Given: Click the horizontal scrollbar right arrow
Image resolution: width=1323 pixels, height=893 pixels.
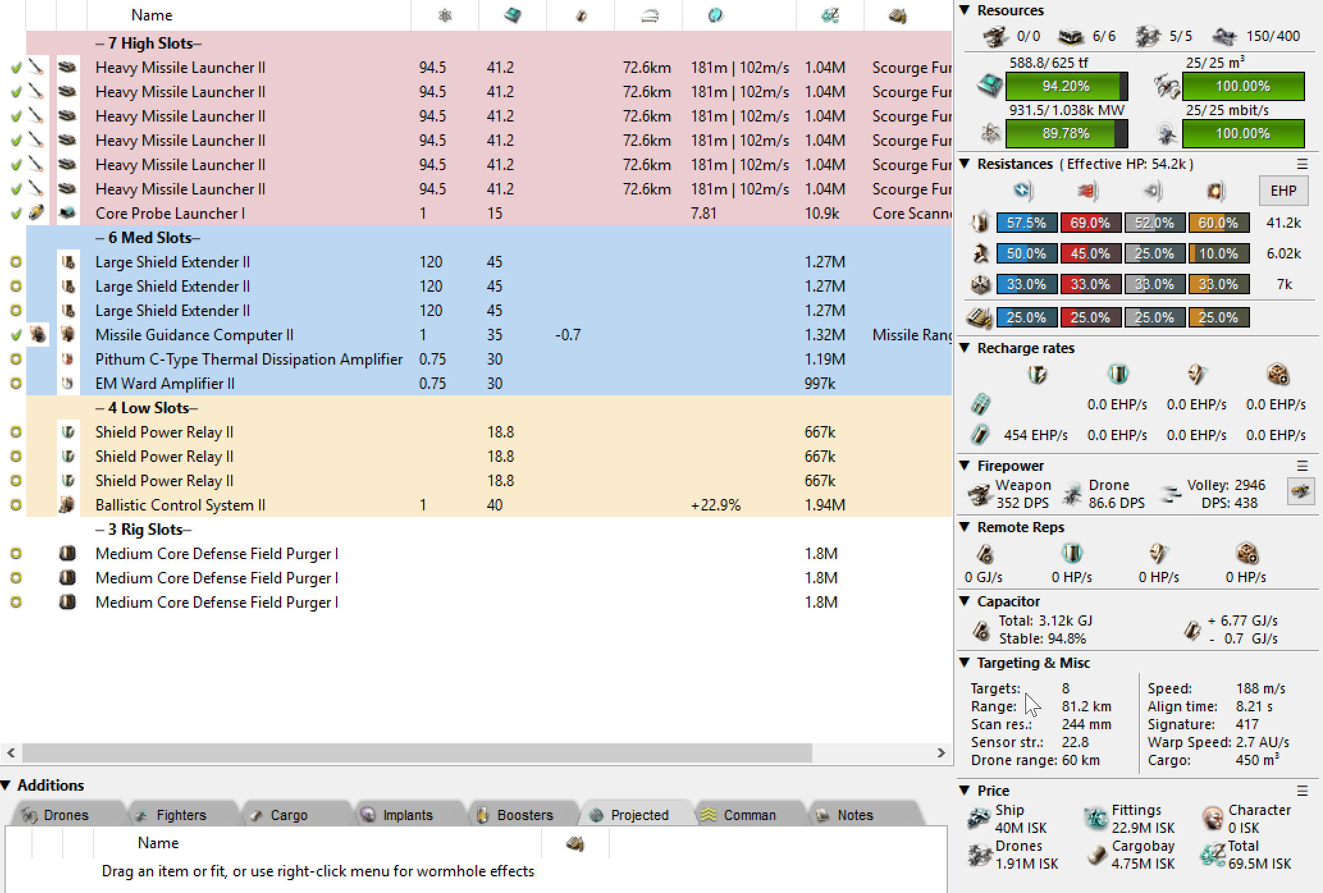Looking at the screenshot, I should coord(941,753).
